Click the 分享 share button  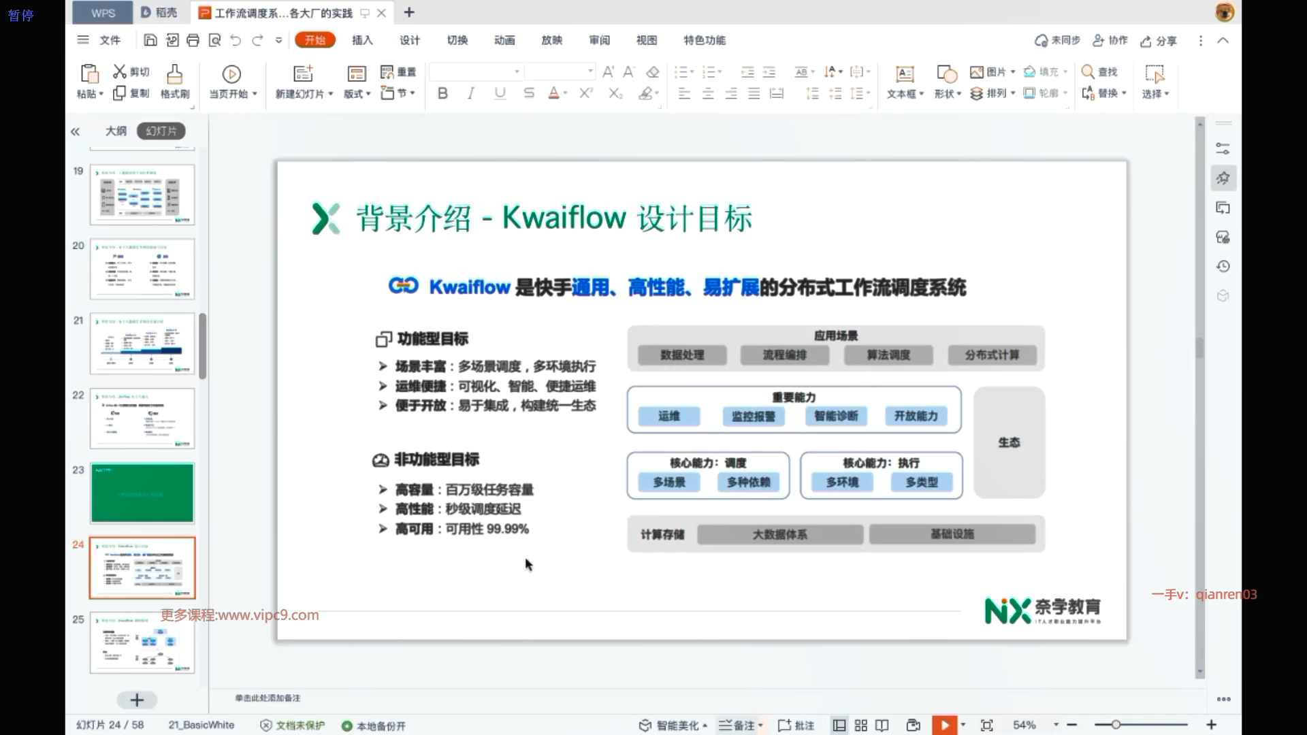[x=1159, y=41]
